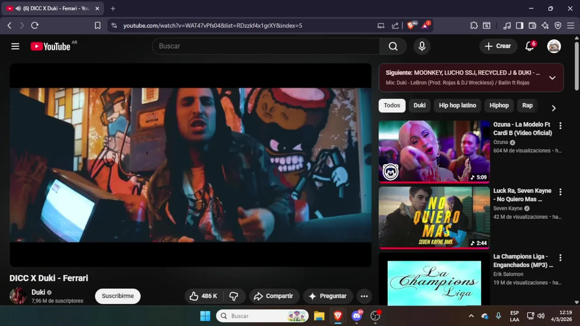
Task: Expand the mix playlist chevron
Action: 552,78
